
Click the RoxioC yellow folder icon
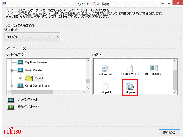pyautogui.click(x=29, y=78)
